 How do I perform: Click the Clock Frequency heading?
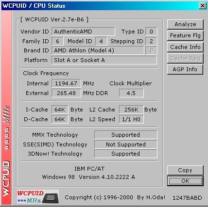[46, 73]
